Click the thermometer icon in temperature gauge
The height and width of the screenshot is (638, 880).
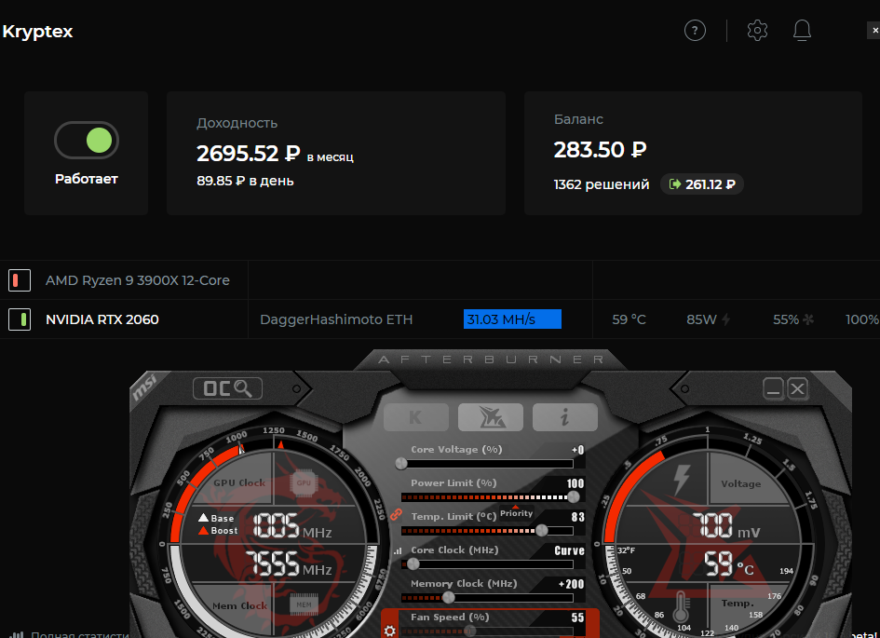[682, 607]
